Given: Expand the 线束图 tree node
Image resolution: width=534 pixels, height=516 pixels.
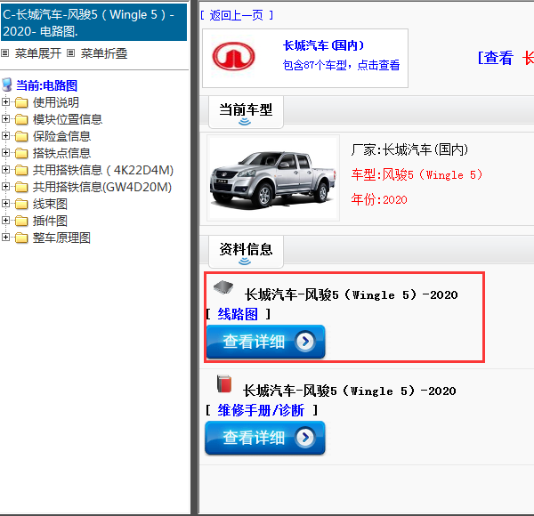Looking at the screenshot, I should [5, 203].
